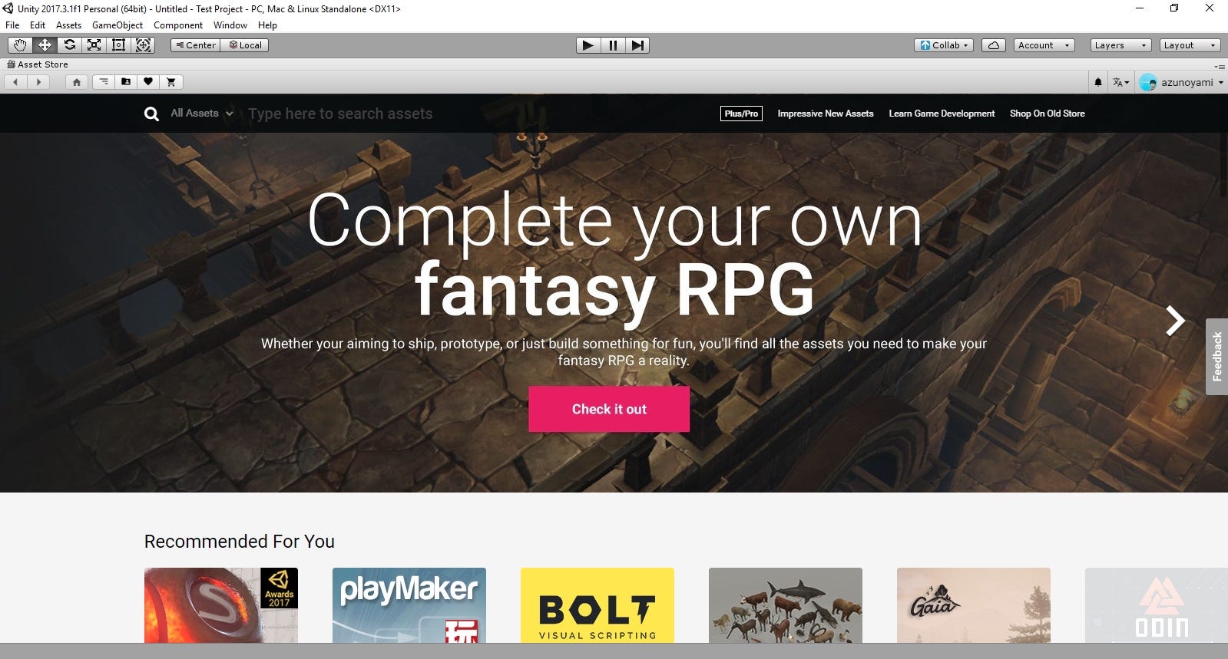
Task: Click the search magnifier icon
Action: (152, 114)
